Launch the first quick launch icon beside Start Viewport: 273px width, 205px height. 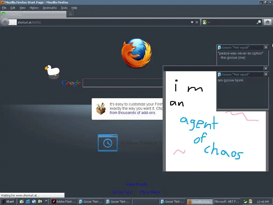pyautogui.click(x=22, y=202)
